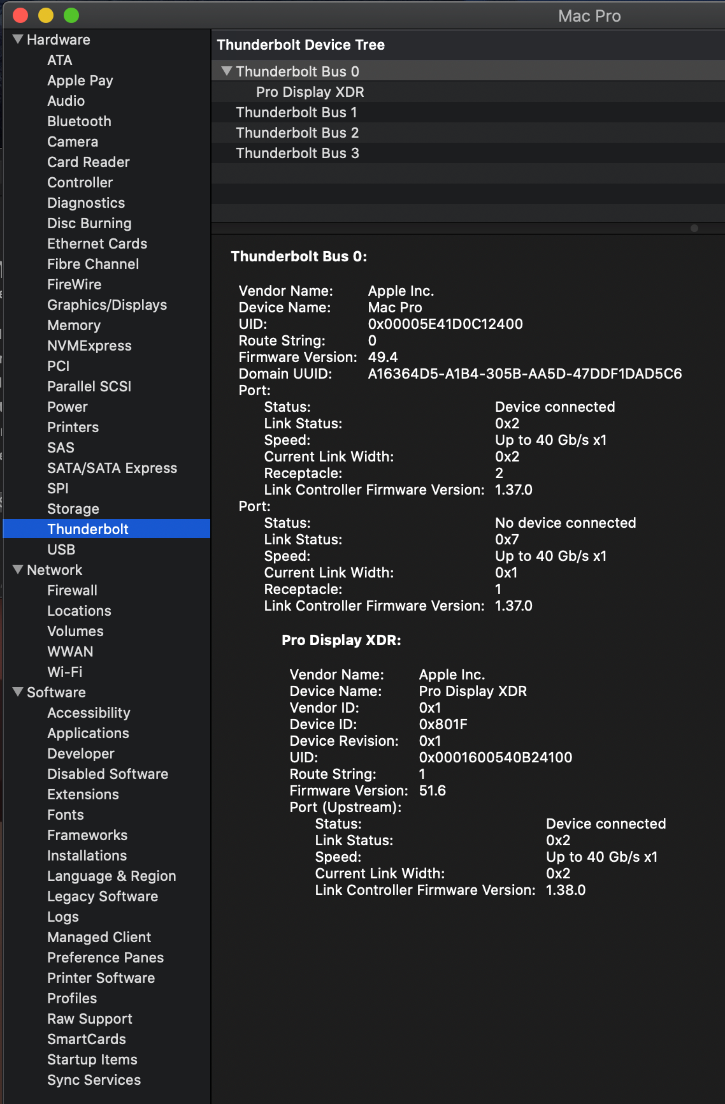Open NVMExpress entry
This screenshot has width=725, height=1104.
(x=89, y=345)
